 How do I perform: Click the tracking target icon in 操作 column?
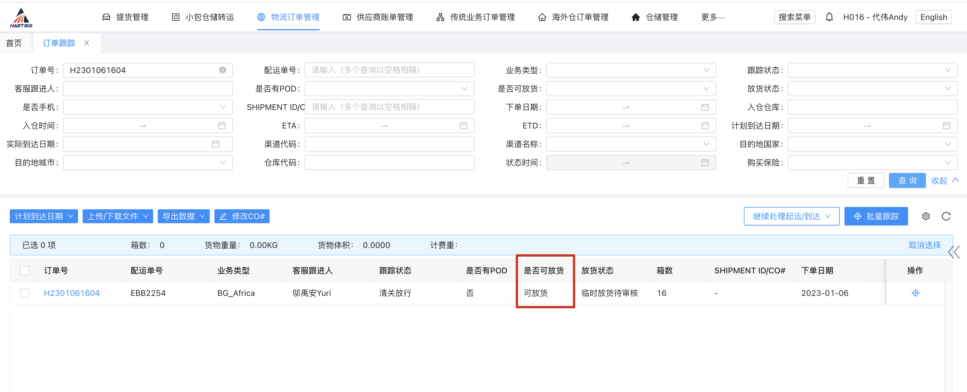[x=915, y=293]
